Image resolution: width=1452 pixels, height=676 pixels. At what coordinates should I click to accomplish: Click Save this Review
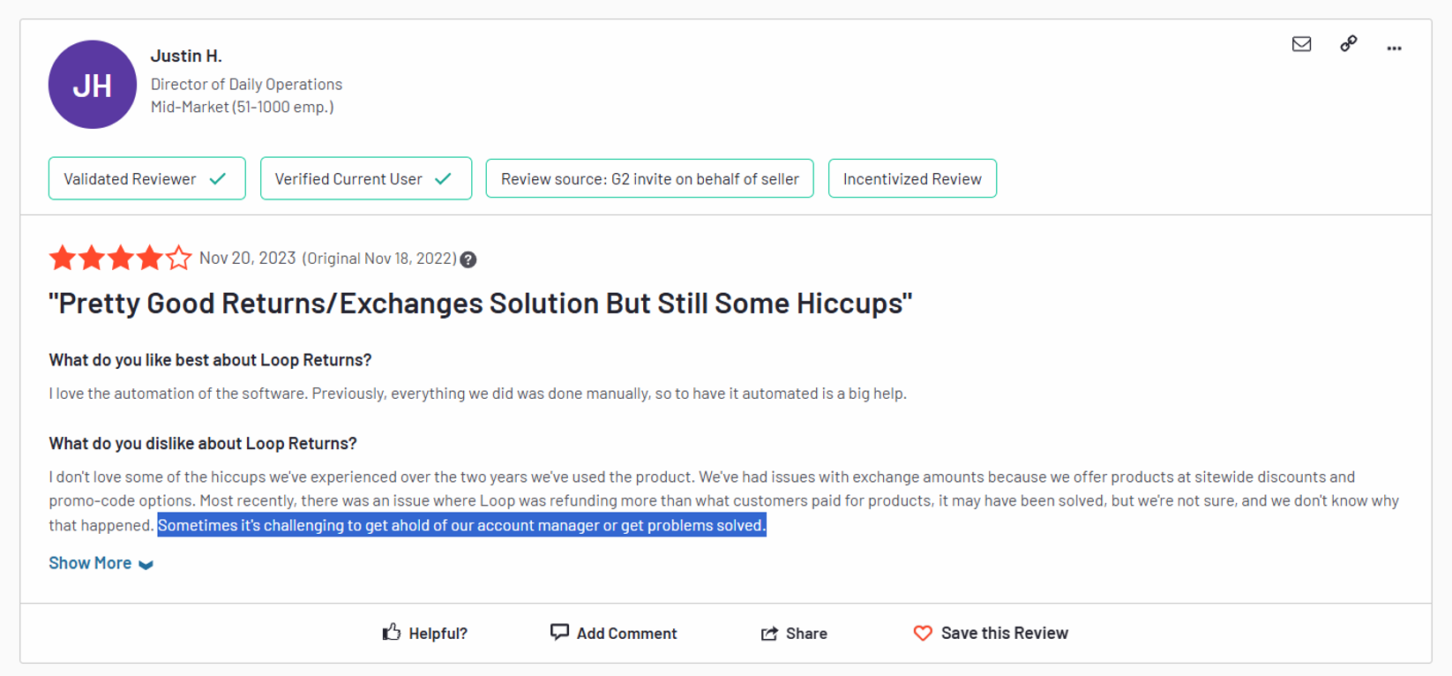pos(1005,633)
